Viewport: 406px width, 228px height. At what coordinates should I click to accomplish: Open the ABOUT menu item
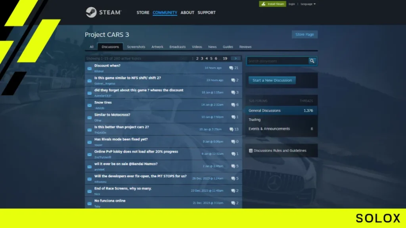[x=187, y=12]
